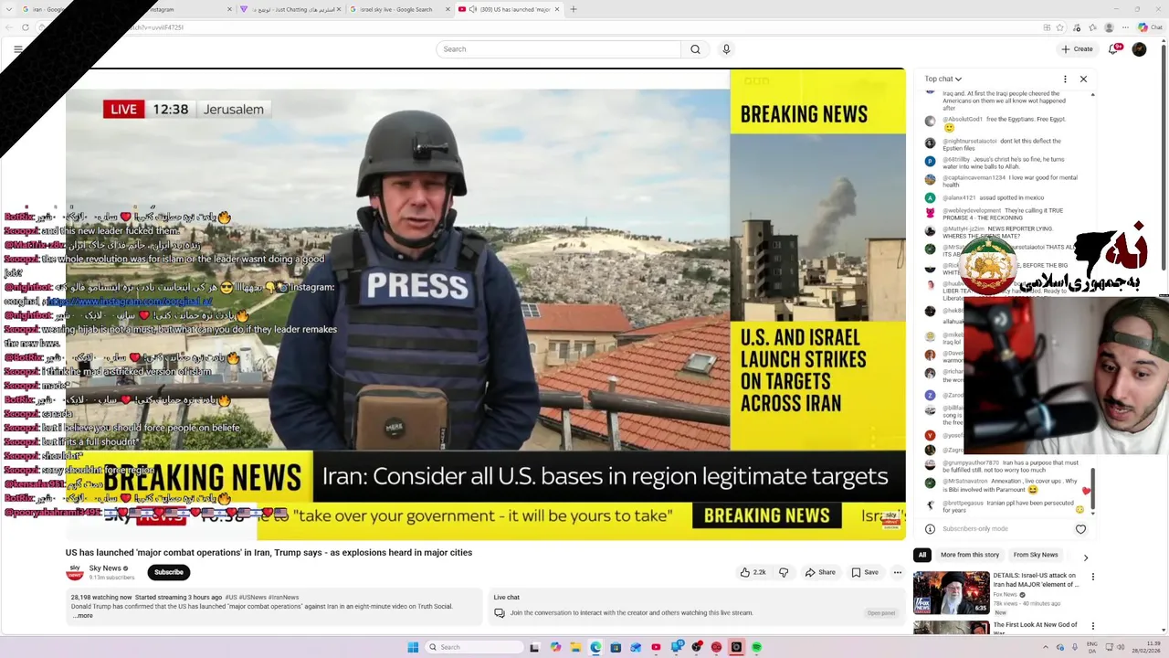
Task: Select More from this story chip
Action: 970,555
